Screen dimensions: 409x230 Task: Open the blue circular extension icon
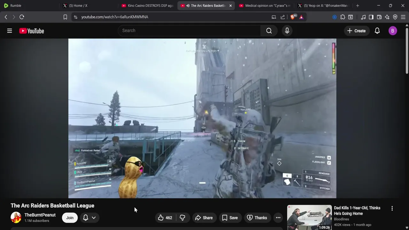click(x=335, y=17)
